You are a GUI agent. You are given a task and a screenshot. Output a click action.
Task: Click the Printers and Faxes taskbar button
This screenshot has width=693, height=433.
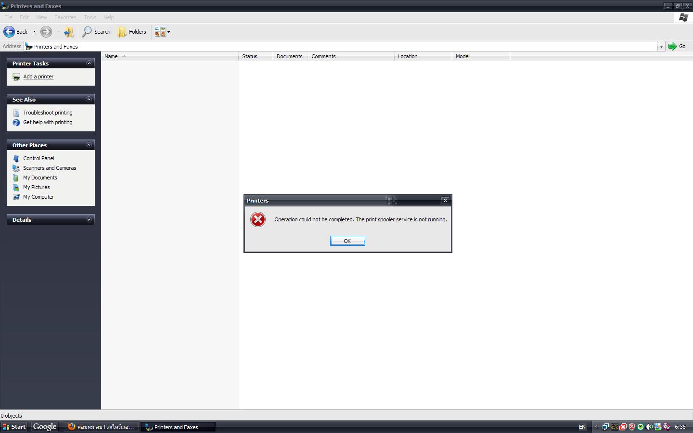point(178,427)
